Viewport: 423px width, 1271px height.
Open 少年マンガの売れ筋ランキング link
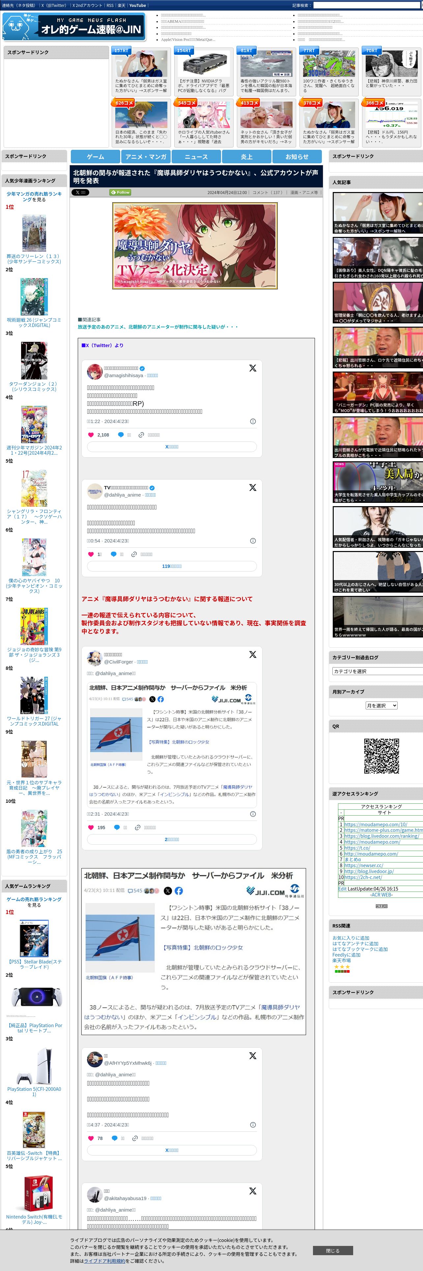click(x=34, y=196)
